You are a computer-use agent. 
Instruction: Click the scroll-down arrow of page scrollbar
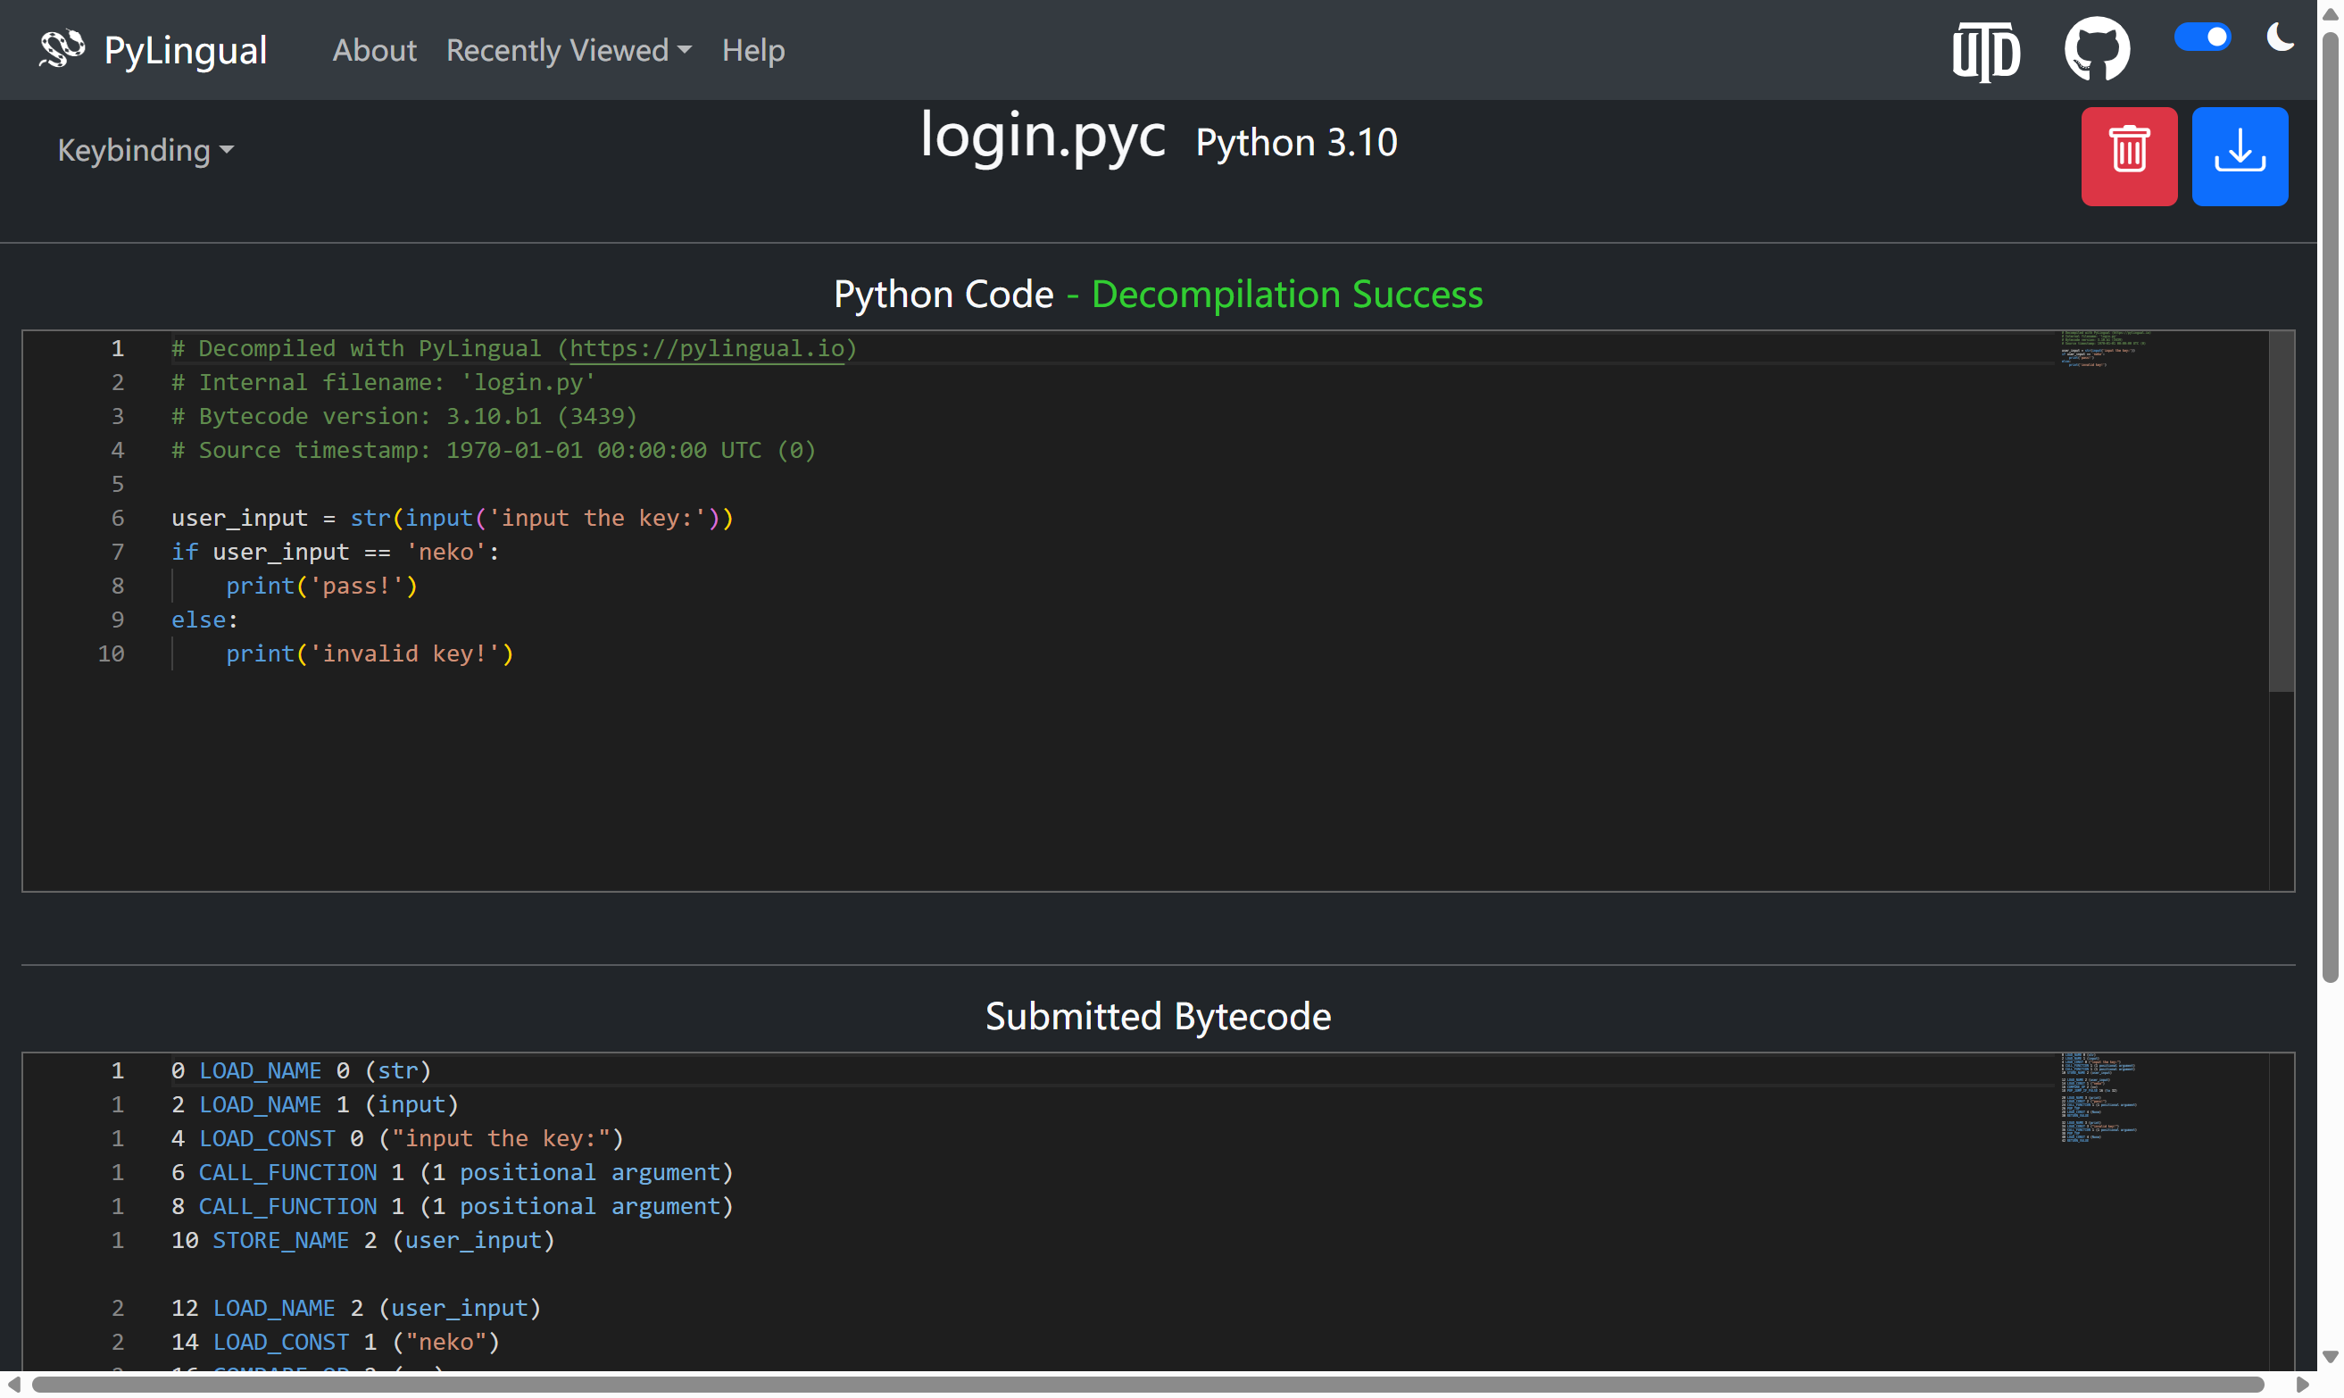(2330, 1358)
